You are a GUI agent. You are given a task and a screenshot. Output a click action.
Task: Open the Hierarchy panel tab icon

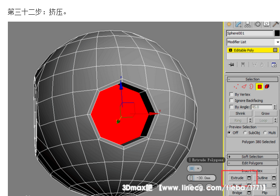(248, 24)
